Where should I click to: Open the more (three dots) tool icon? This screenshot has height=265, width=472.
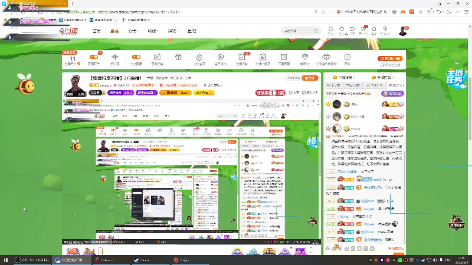348,57
